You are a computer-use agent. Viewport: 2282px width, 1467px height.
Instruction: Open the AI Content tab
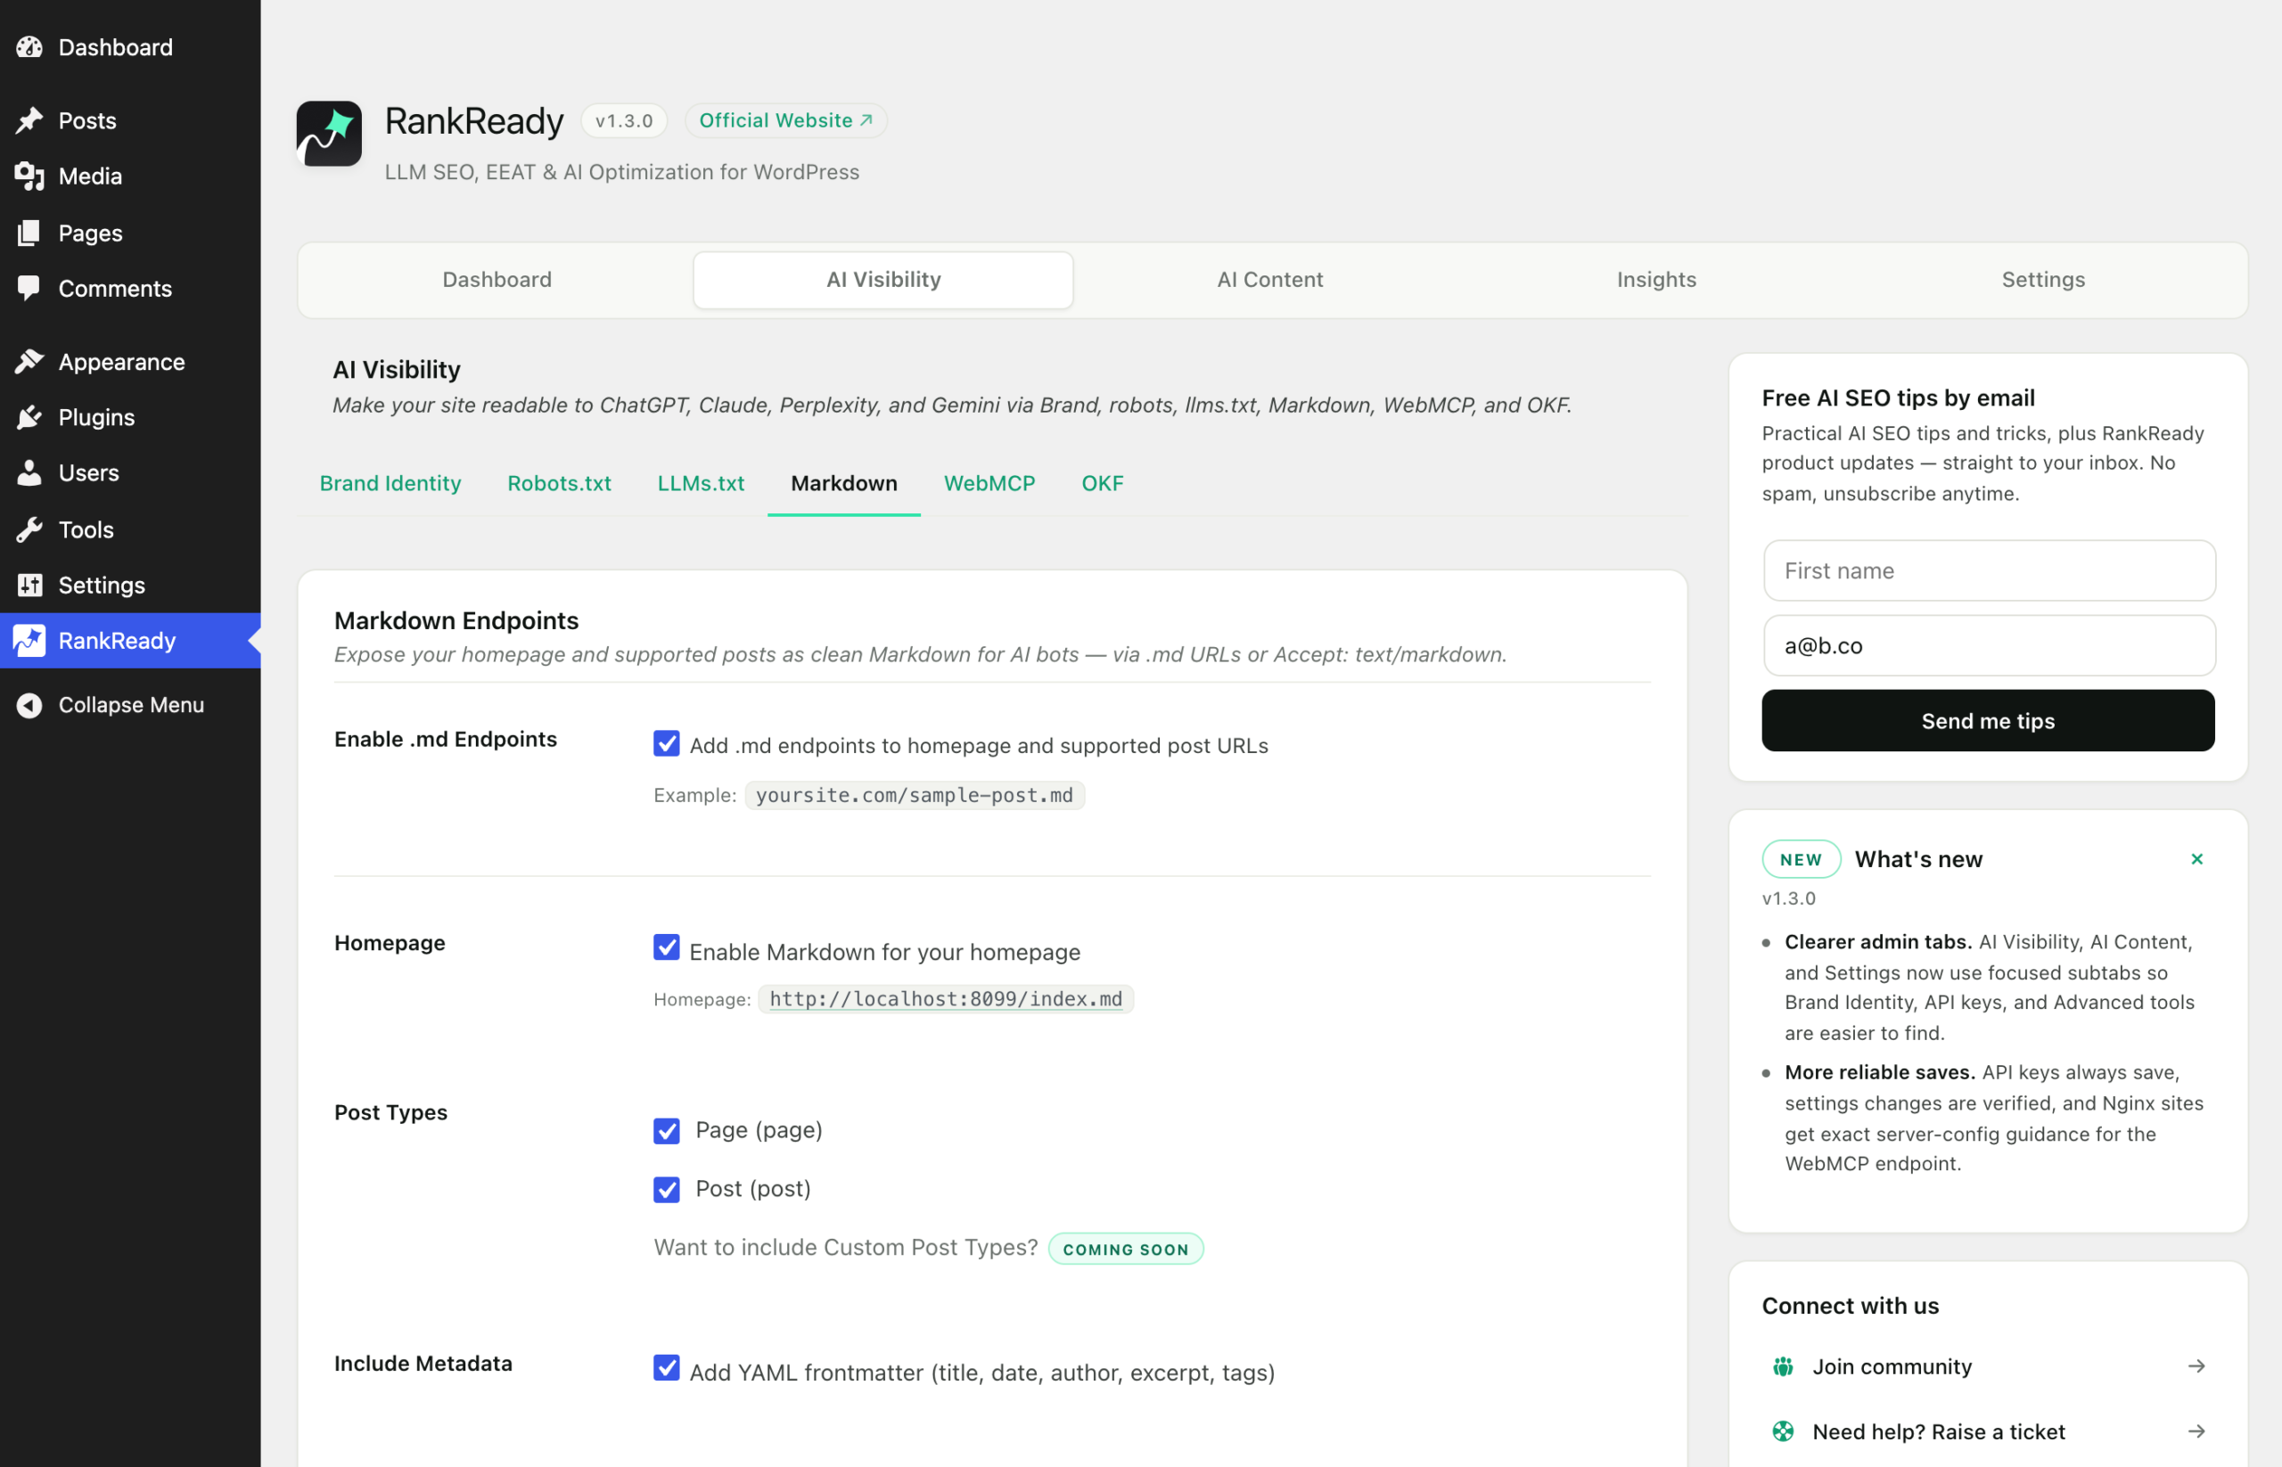pyautogui.click(x=1269, y=280)
